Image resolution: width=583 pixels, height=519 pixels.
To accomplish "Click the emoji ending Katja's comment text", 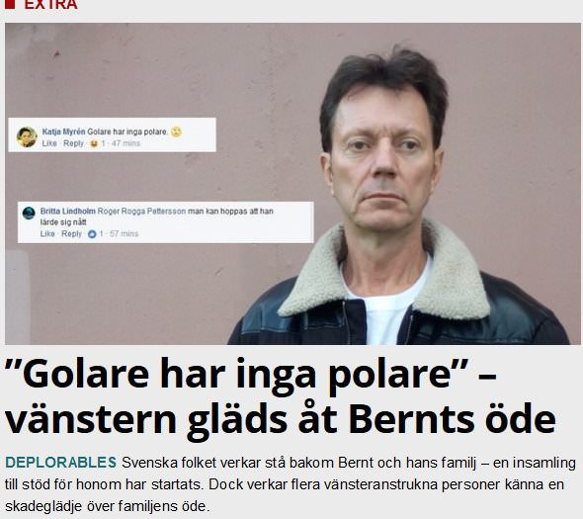I will pyautogui.click(x=176, y=131).
